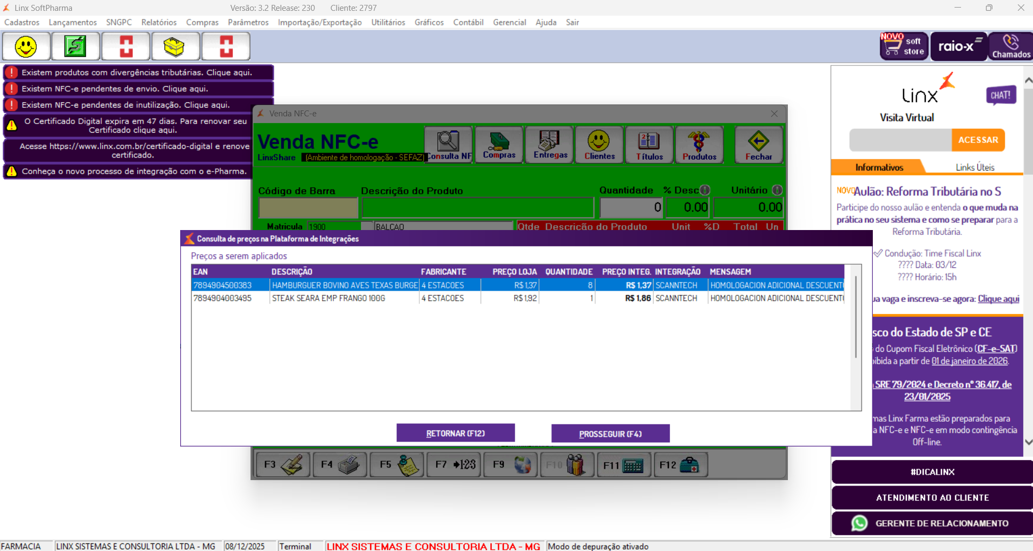Open Produtos in Venda NFC-e window

pyautogui.click(x=699, y=145)
